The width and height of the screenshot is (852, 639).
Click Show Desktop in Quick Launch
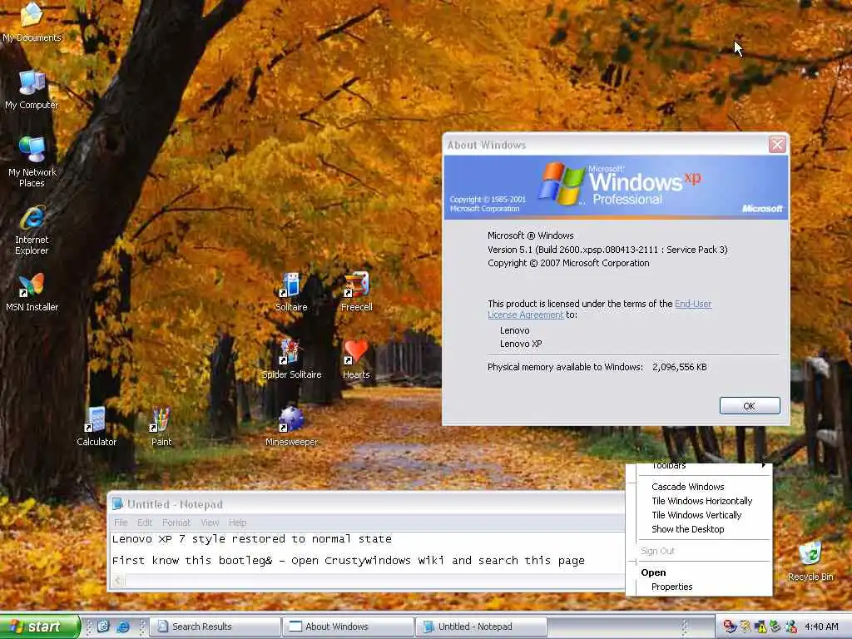(103, 627)
